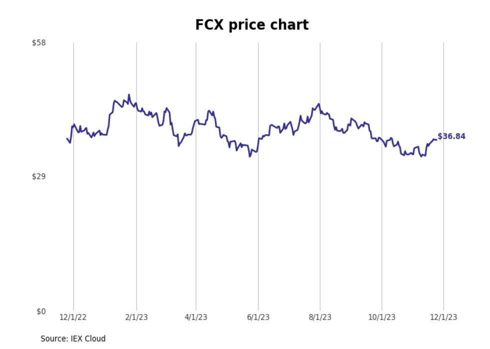Click the price line low before 6/1/23
490x349 pixels.
[249, 156]
